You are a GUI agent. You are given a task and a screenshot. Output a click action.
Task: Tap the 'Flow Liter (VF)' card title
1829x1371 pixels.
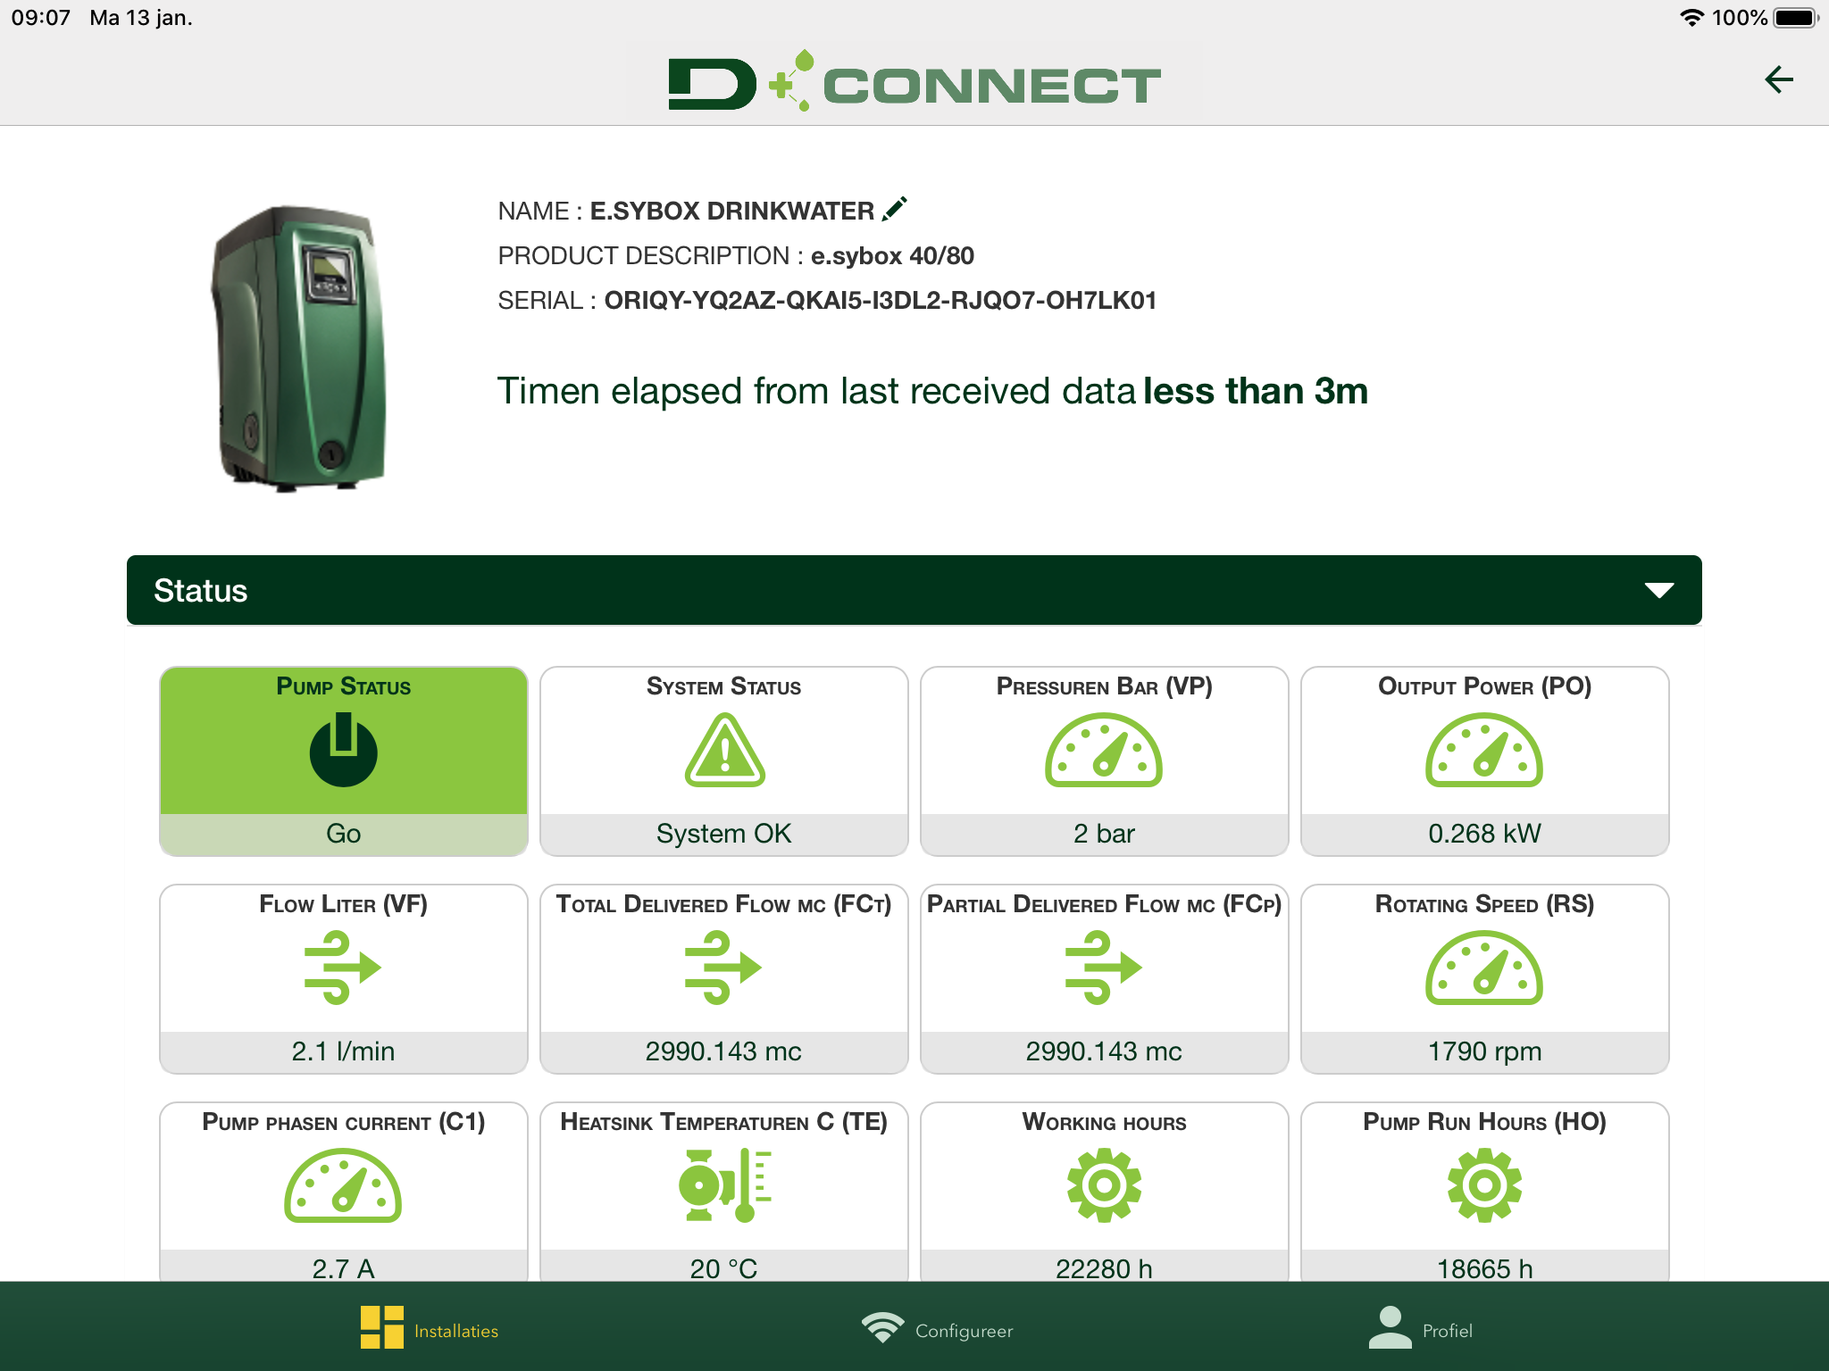click(x=344, y=904)
